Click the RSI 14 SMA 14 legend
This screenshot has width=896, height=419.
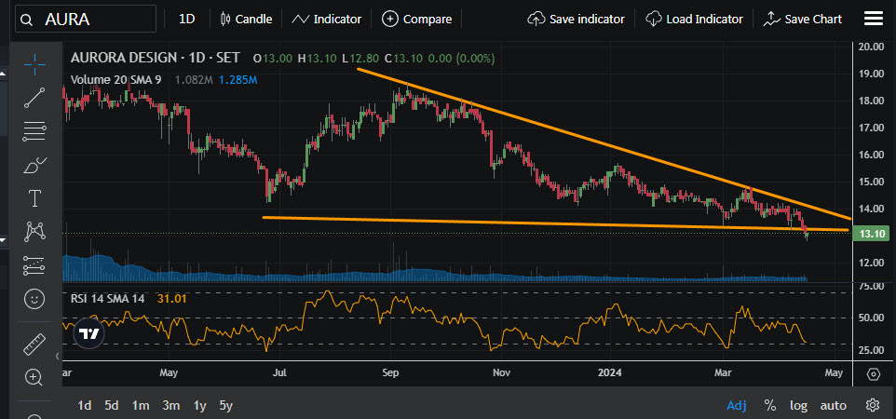(107, 298)
